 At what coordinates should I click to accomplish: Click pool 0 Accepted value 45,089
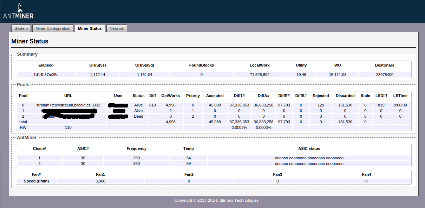215,105
